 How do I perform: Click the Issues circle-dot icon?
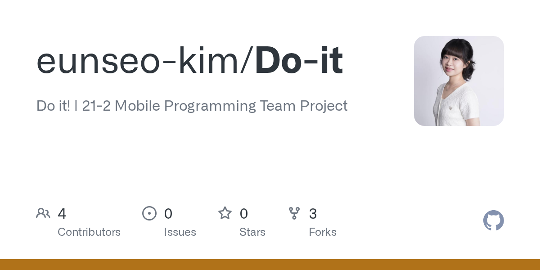click(149, 213)
